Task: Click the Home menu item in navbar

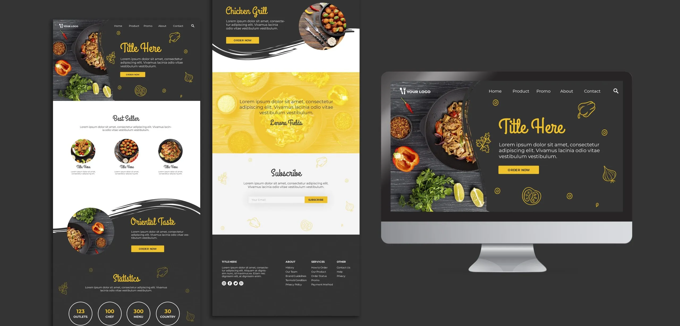Action: (495, 91)
